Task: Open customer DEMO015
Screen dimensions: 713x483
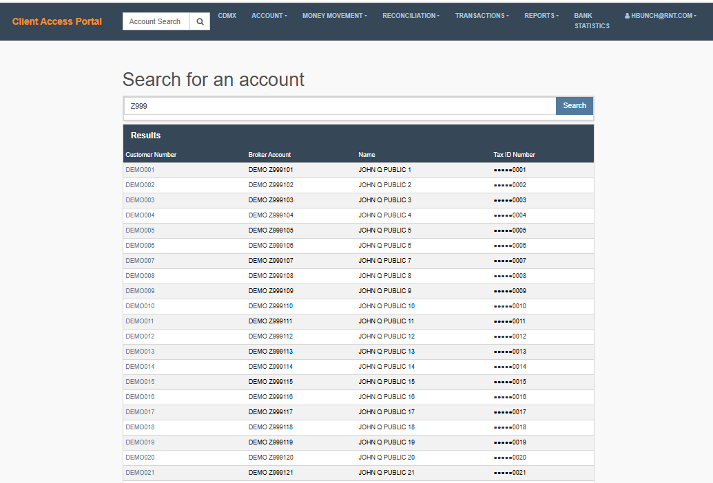Action: [140, 382]
